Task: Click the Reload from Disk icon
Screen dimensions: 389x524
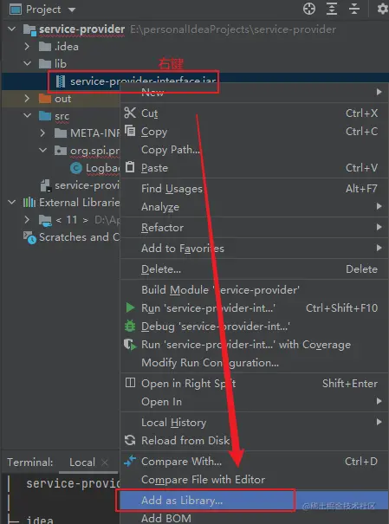Action: [x=130, y=440]
